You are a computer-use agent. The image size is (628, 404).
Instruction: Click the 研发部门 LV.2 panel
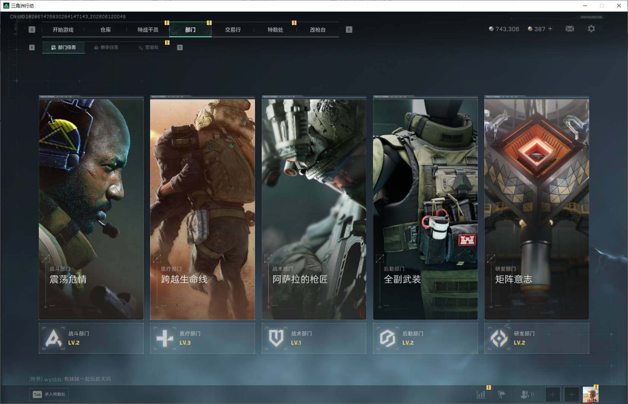tap(537, 338)
